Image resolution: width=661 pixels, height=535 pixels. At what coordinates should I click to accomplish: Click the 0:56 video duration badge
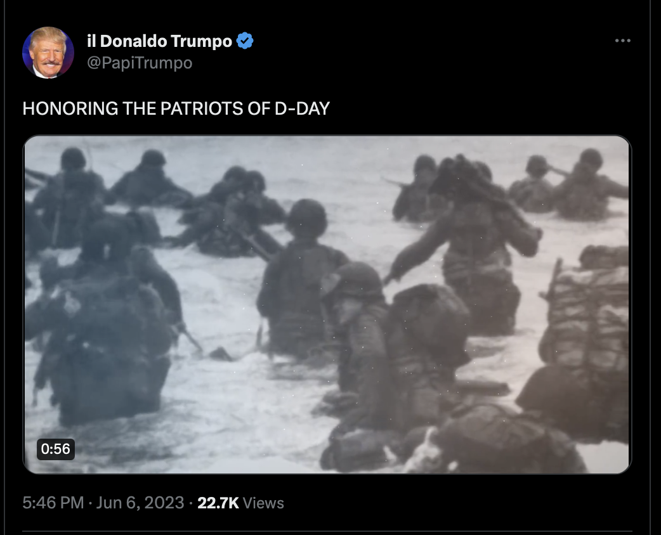pos(56,449)
